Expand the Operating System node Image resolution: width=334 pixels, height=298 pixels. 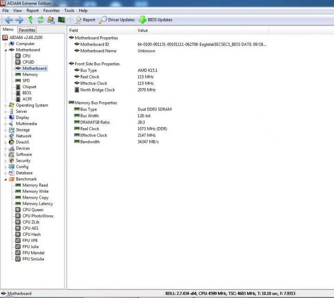pos(6,105)
